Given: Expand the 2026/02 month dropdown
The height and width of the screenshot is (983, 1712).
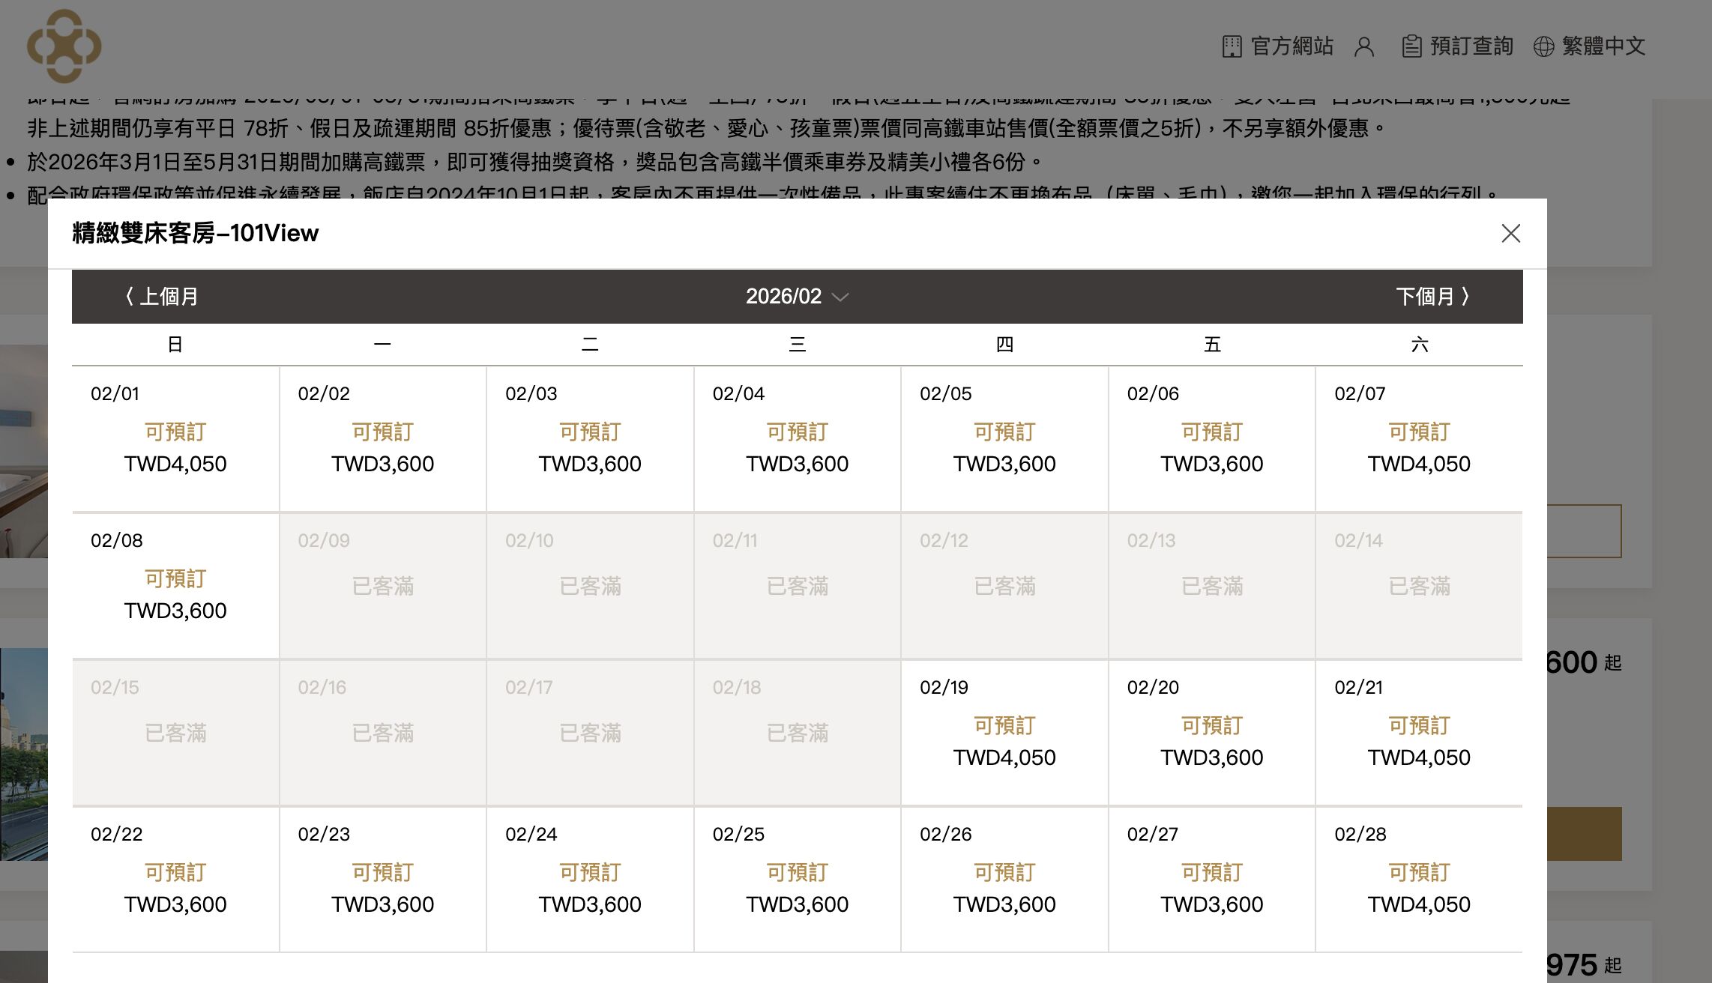Looking at the screenshot, I should coord(797,297).
